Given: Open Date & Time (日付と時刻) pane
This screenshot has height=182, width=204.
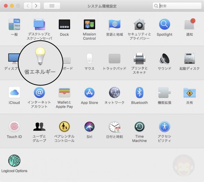Looking at the screenshot, I should point(115,127).
